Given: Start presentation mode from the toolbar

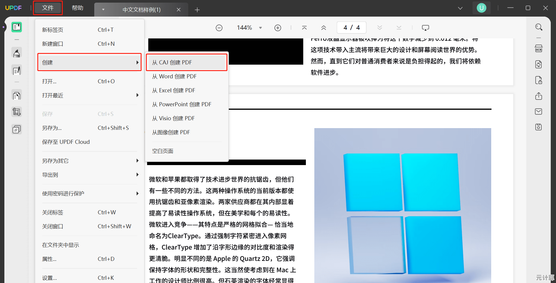Looking at the screenshot, I should pyautogui.click(x=425, y=27).
